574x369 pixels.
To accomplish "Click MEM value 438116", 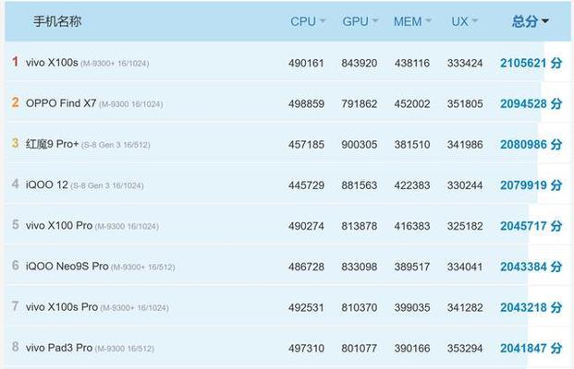I will [412, 64].
